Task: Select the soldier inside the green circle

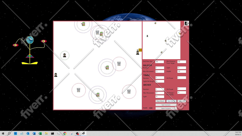Action: pyautogui.click(x=64, y=55)
